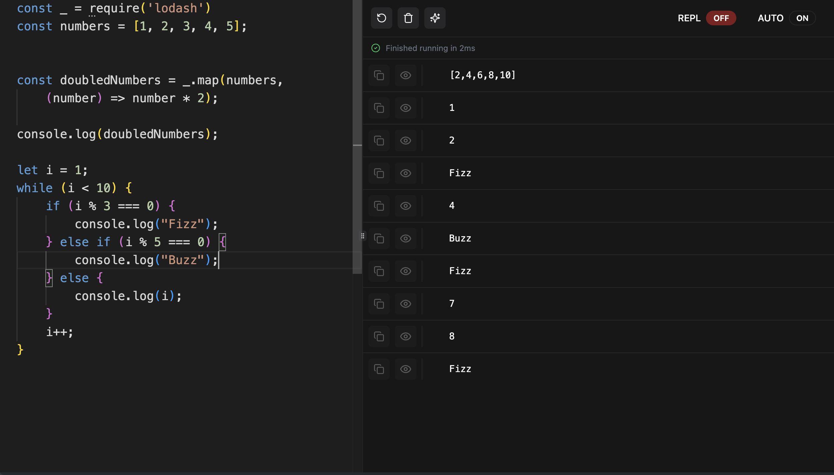Click the 'else if (i % 5 === 0)' line

tap(136, 242)
